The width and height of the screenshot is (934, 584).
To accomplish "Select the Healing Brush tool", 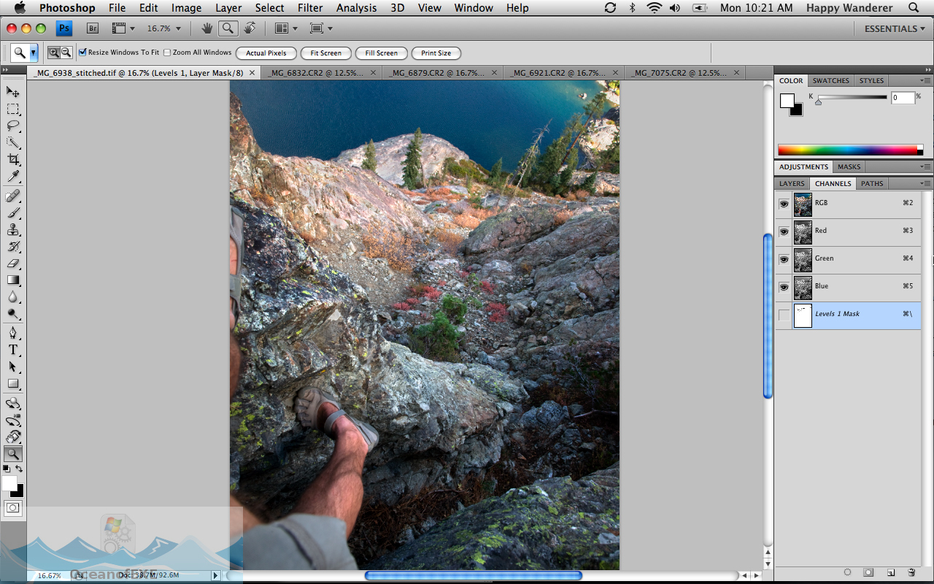I will coord(13,196).
